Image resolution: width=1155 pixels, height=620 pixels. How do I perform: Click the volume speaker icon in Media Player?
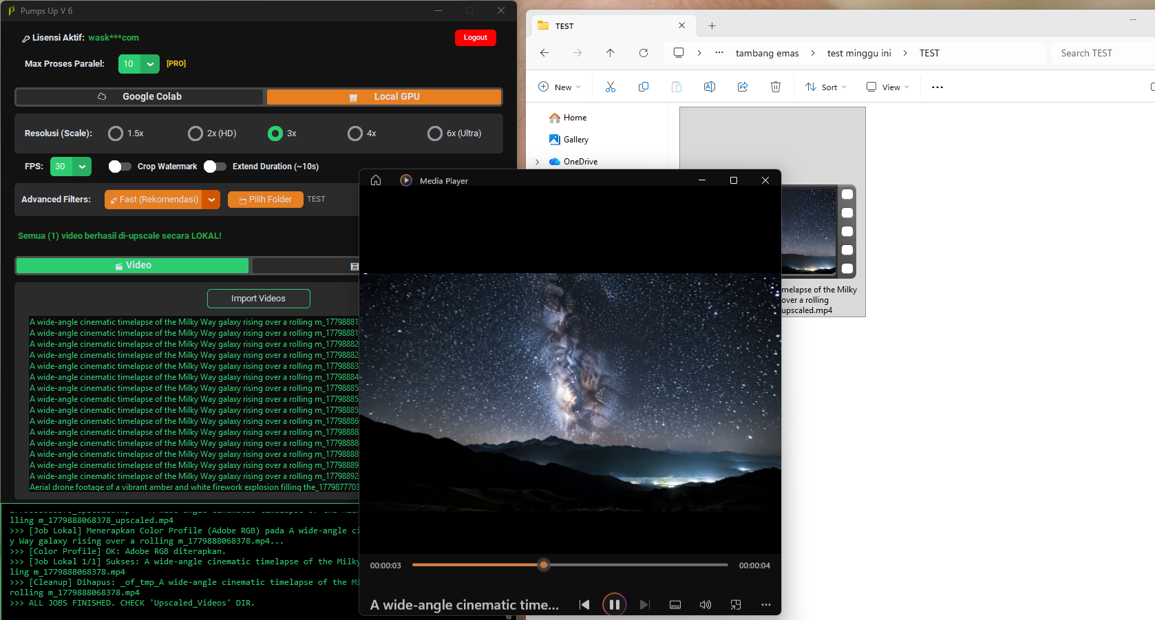pyautogui.click(x=706, y=605)
